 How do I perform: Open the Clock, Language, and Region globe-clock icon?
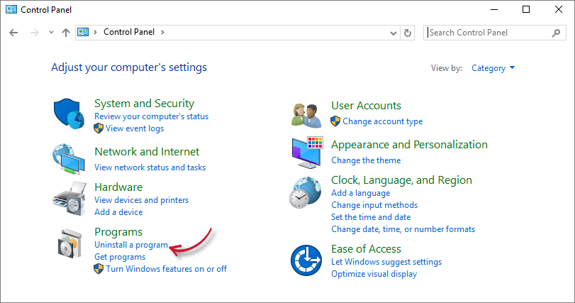[x=306, y=192]
